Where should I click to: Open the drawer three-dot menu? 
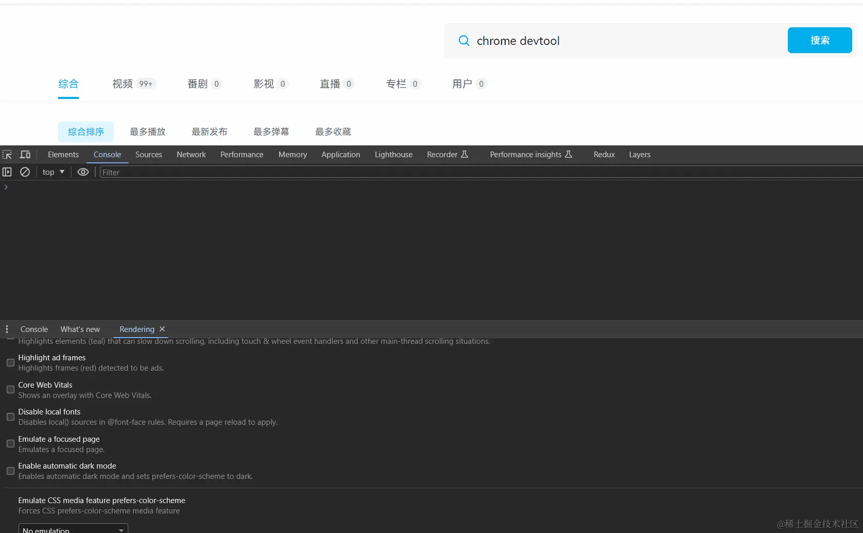pyautogui.click(x=7, y=329)
